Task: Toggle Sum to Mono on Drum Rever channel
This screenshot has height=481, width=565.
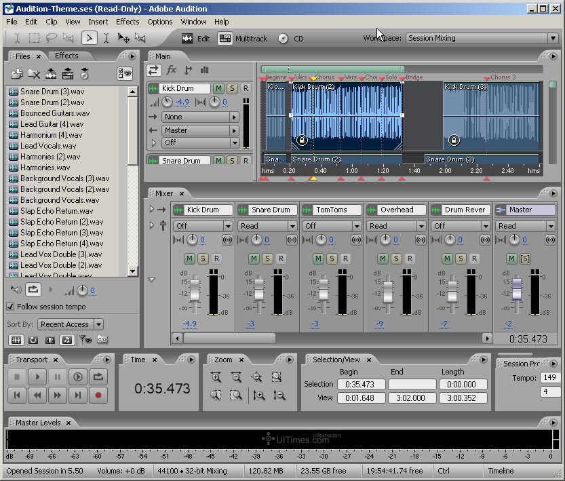Action: [485, 239]
